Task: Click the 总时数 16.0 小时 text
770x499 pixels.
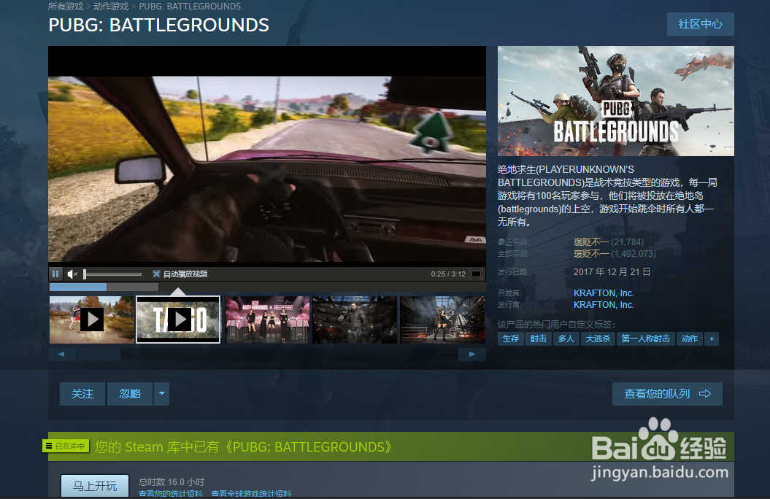Action: (x=171, y=481)
